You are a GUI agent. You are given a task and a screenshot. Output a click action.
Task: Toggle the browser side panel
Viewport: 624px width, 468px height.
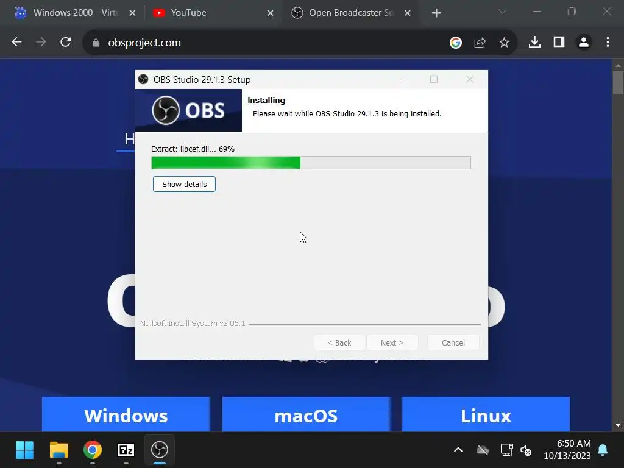click(559, 42)
